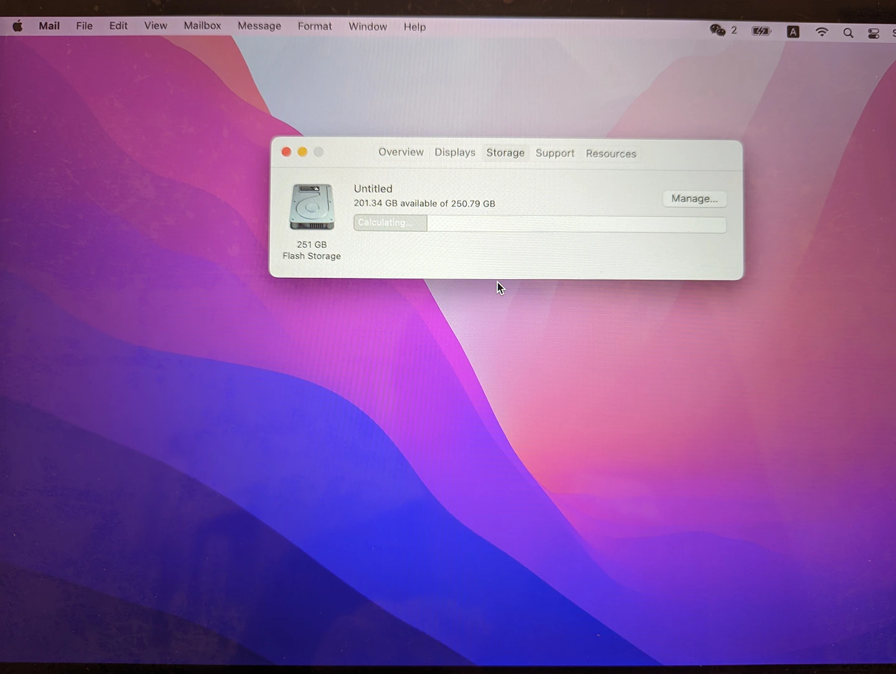
Task: Open the File menu
Action: point(84,26)
